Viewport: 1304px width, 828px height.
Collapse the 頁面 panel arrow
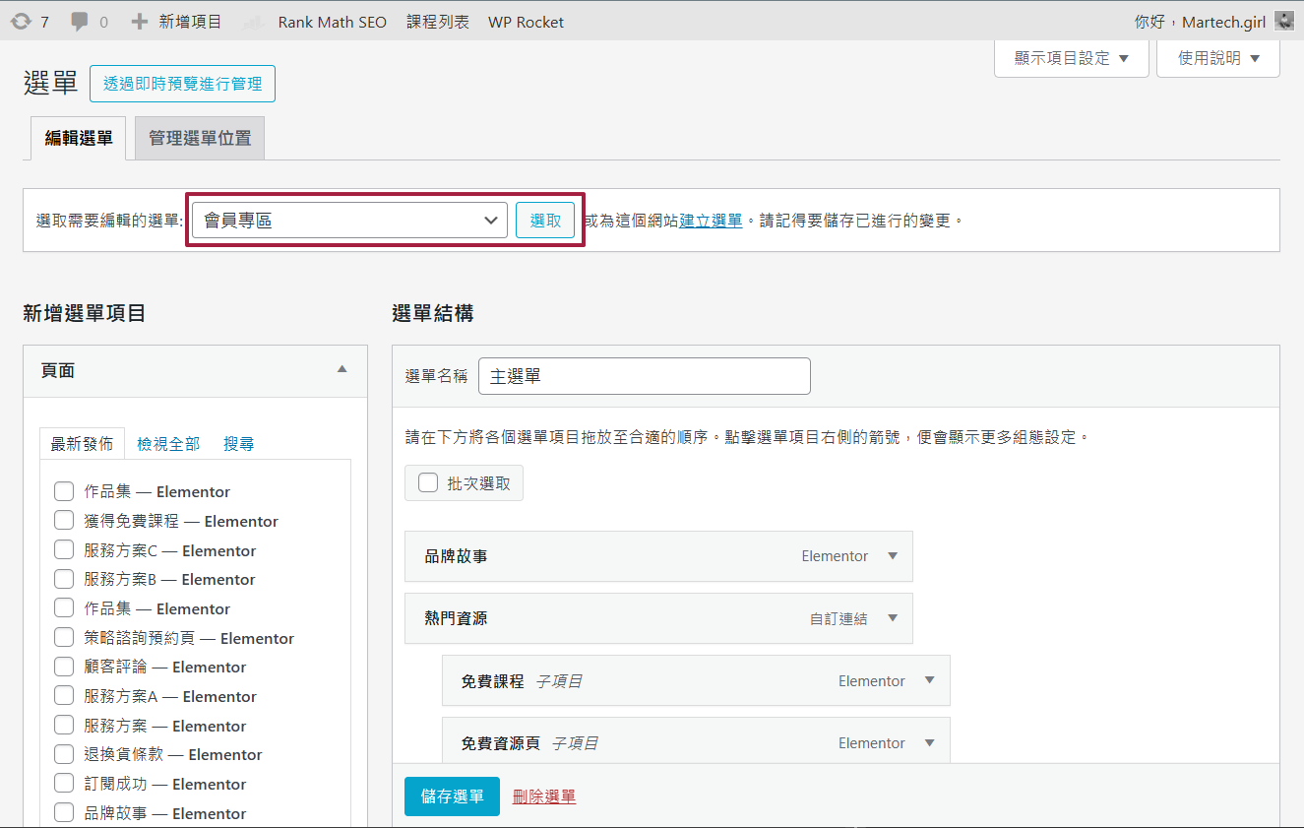pyautogui.click(x=342, y=369)
